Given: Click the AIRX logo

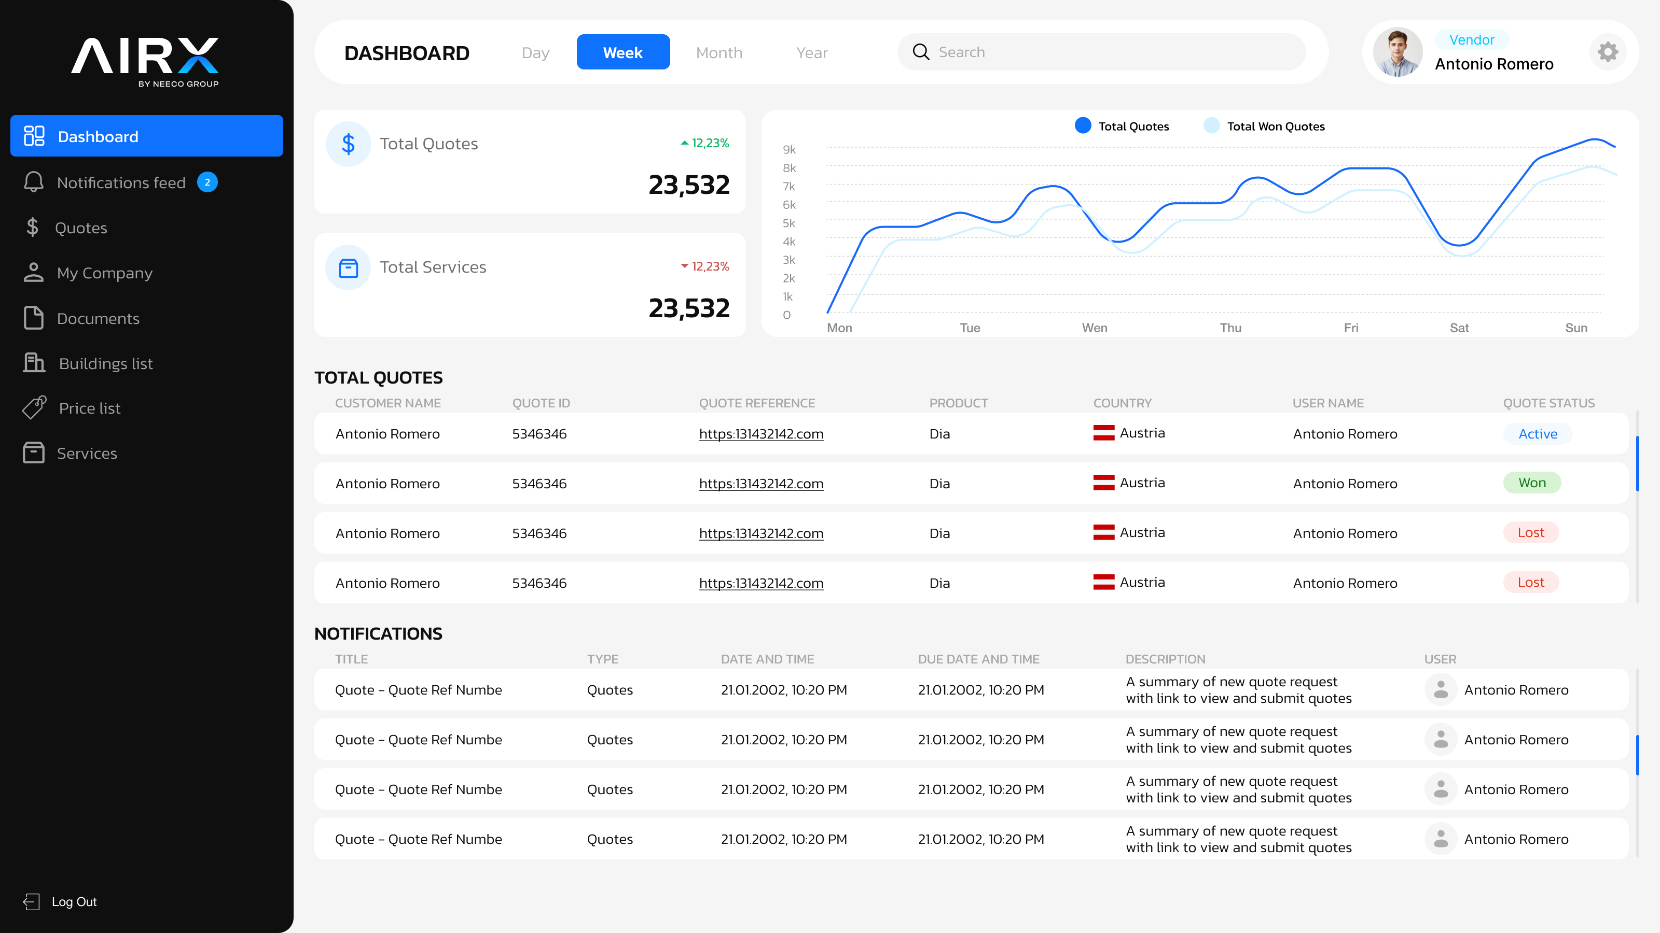Looking at the screenshot, I should [x=145, y=62].
